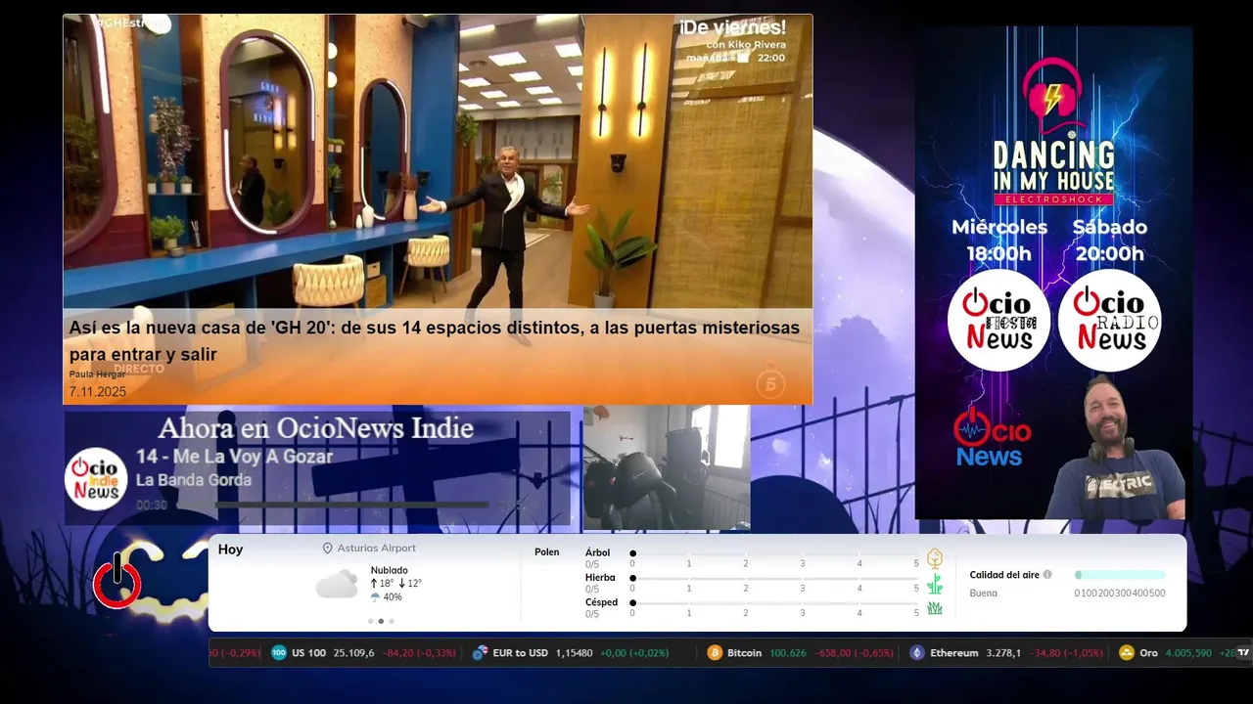Click the 'Paula Hergar' author name
Screen dimensions: 1253x704
97,374
